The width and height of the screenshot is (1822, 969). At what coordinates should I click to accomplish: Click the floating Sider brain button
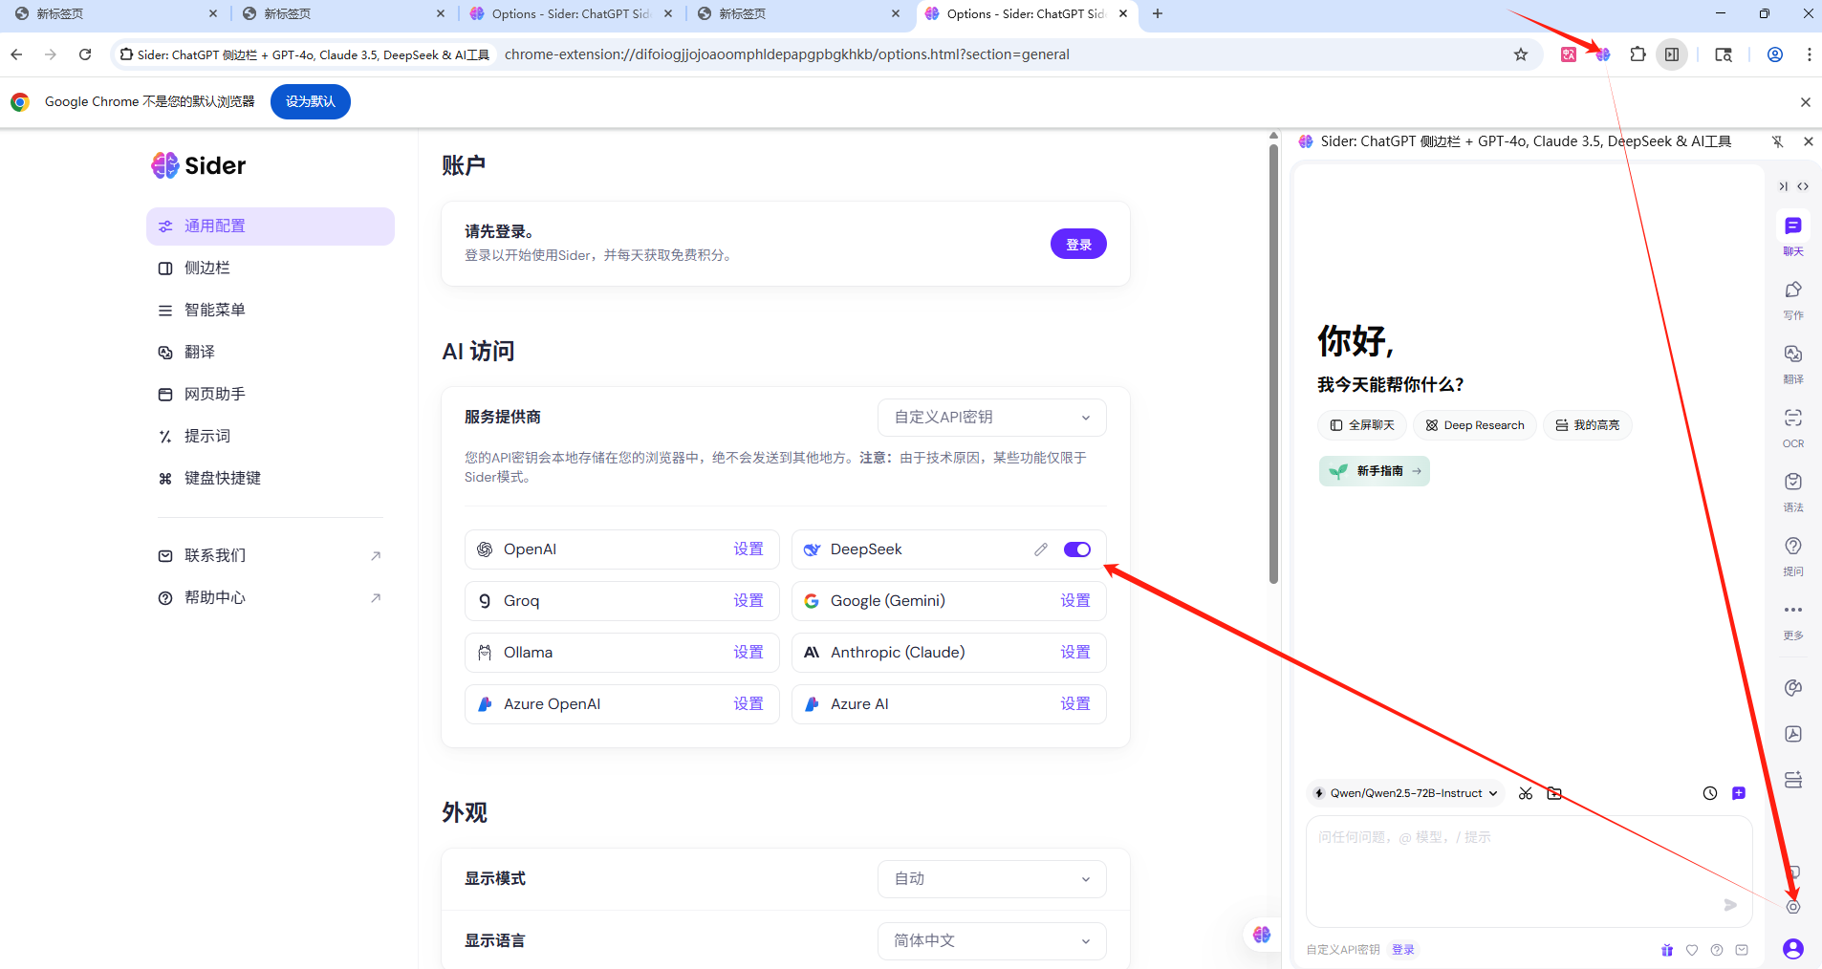coord(1262,935)
